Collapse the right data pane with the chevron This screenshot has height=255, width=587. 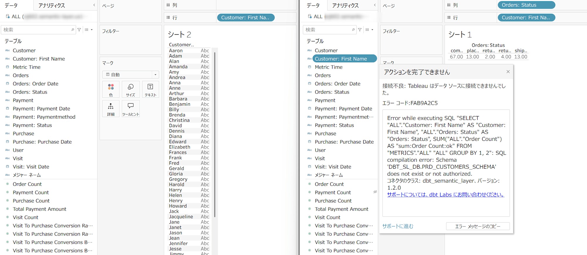click(375, 5)
